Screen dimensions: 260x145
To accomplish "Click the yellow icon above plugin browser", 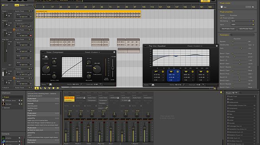I will point(221,92).
